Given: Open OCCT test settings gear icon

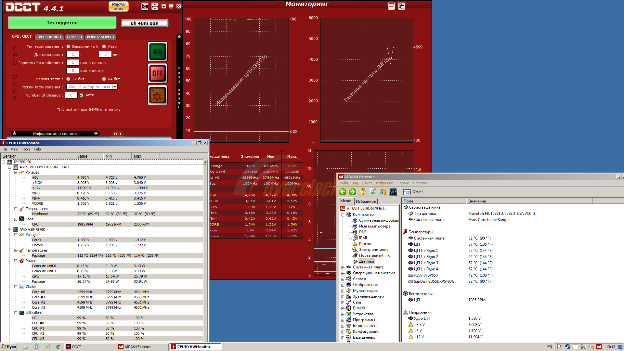Looking at the screenshot, I should point(158,95).
